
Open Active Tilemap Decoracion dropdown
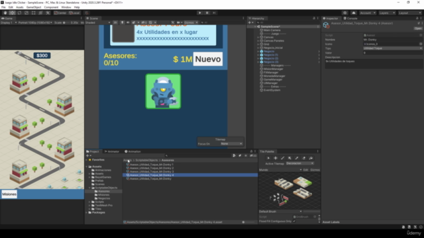pos(299,163)
